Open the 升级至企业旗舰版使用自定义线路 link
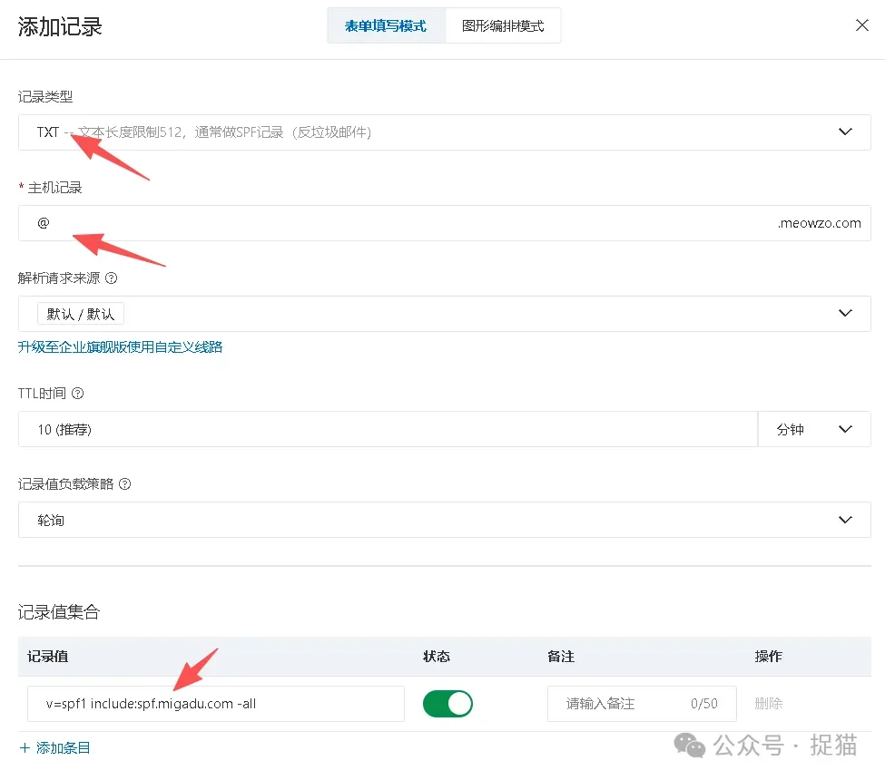 121,346
